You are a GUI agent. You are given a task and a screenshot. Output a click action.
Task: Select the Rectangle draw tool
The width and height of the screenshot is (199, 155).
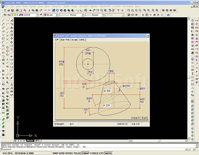coord(3,39)
